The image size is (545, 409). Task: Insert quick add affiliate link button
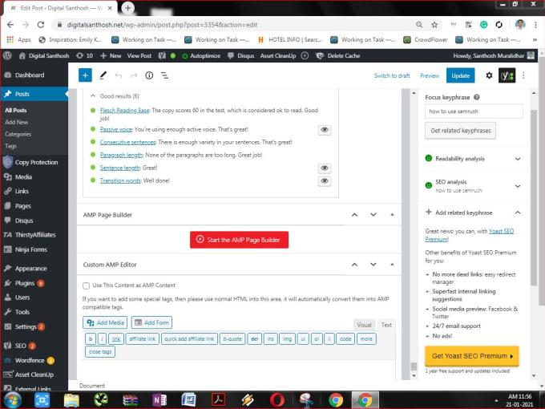189,338
